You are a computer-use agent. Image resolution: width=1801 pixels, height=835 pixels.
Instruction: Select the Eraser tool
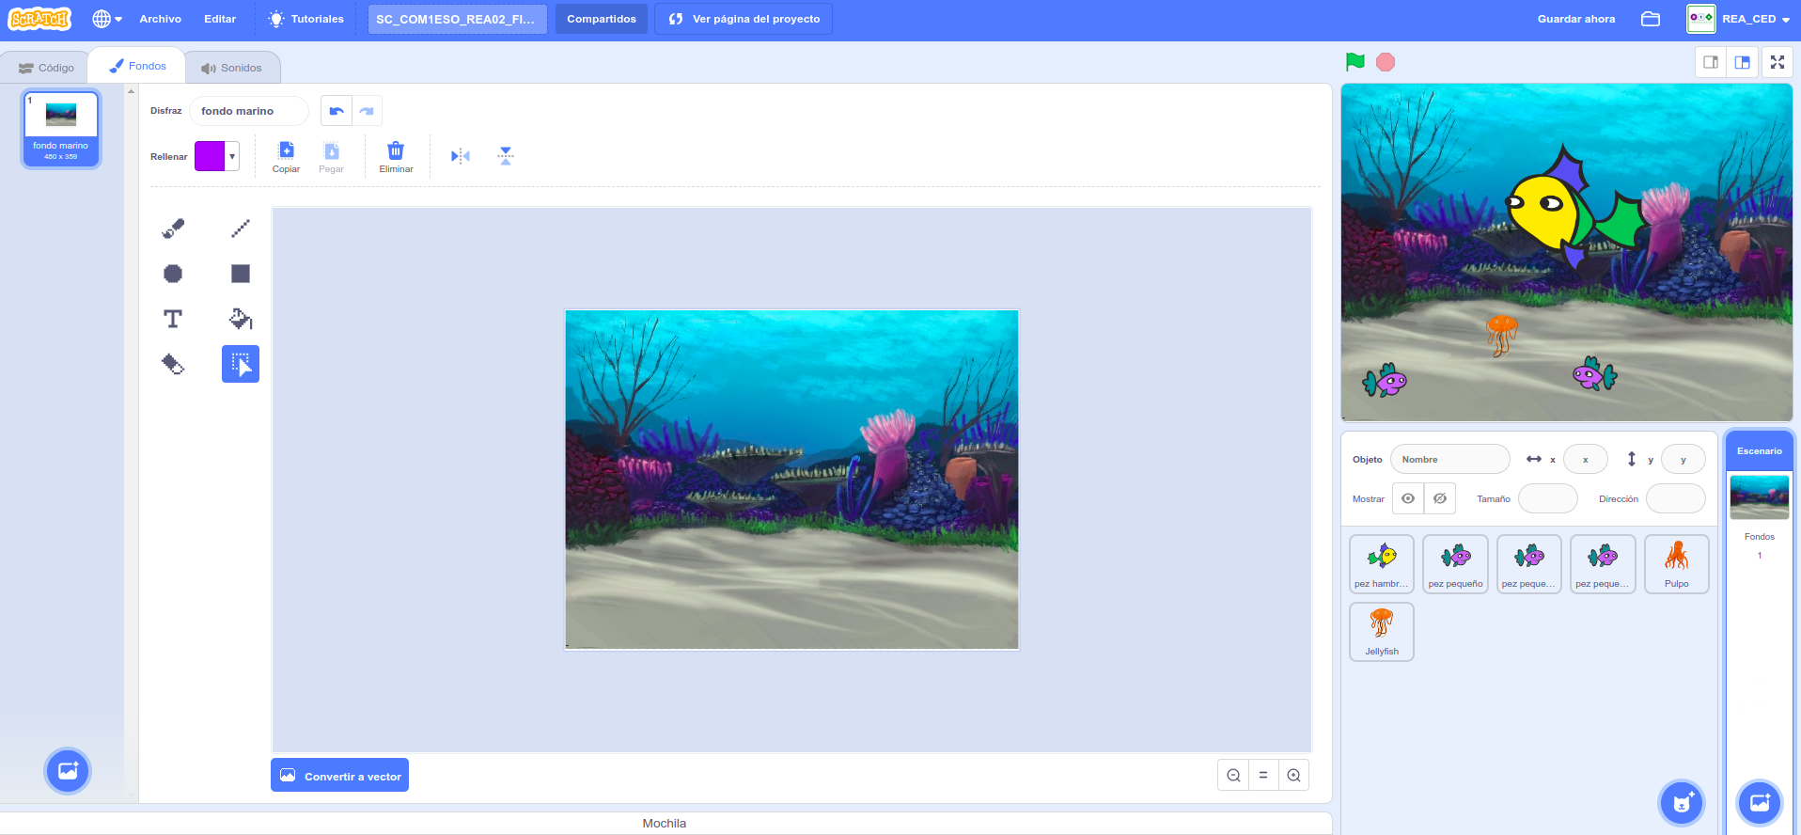click(173, 364)
